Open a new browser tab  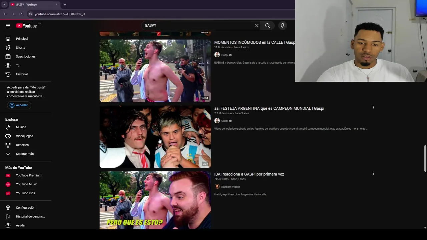65,5
